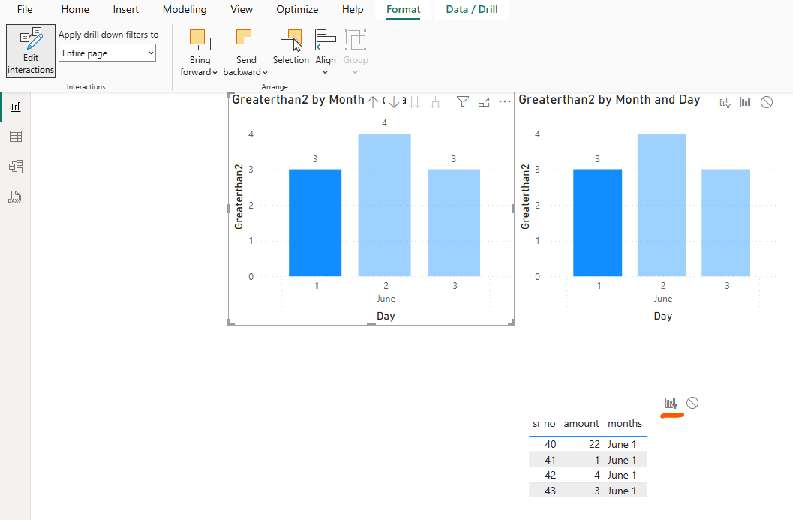Sort table by amount column header
This screenshot has height=520, width=793.
[x=581, y=424]
